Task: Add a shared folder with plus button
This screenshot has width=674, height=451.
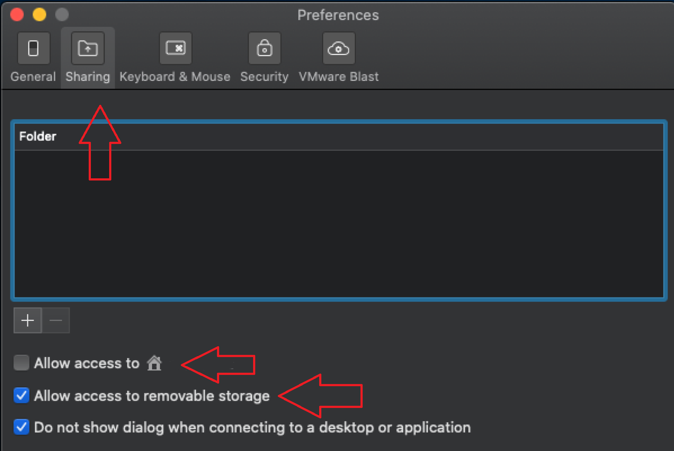Action: [x=28, y=321]
